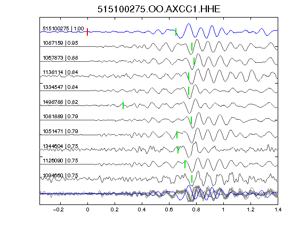This screenshot has height=230, width=307.
Task: Click the x-axis tick label -0.2
Action: (58, 210)
